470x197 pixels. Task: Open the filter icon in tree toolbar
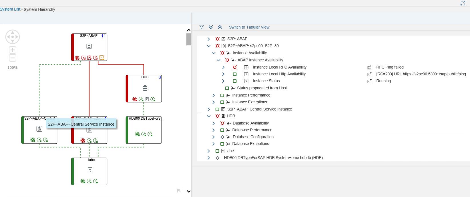tap(202, 27)
